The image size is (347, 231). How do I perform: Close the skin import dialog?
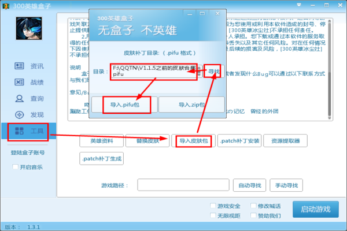[217, 14]
